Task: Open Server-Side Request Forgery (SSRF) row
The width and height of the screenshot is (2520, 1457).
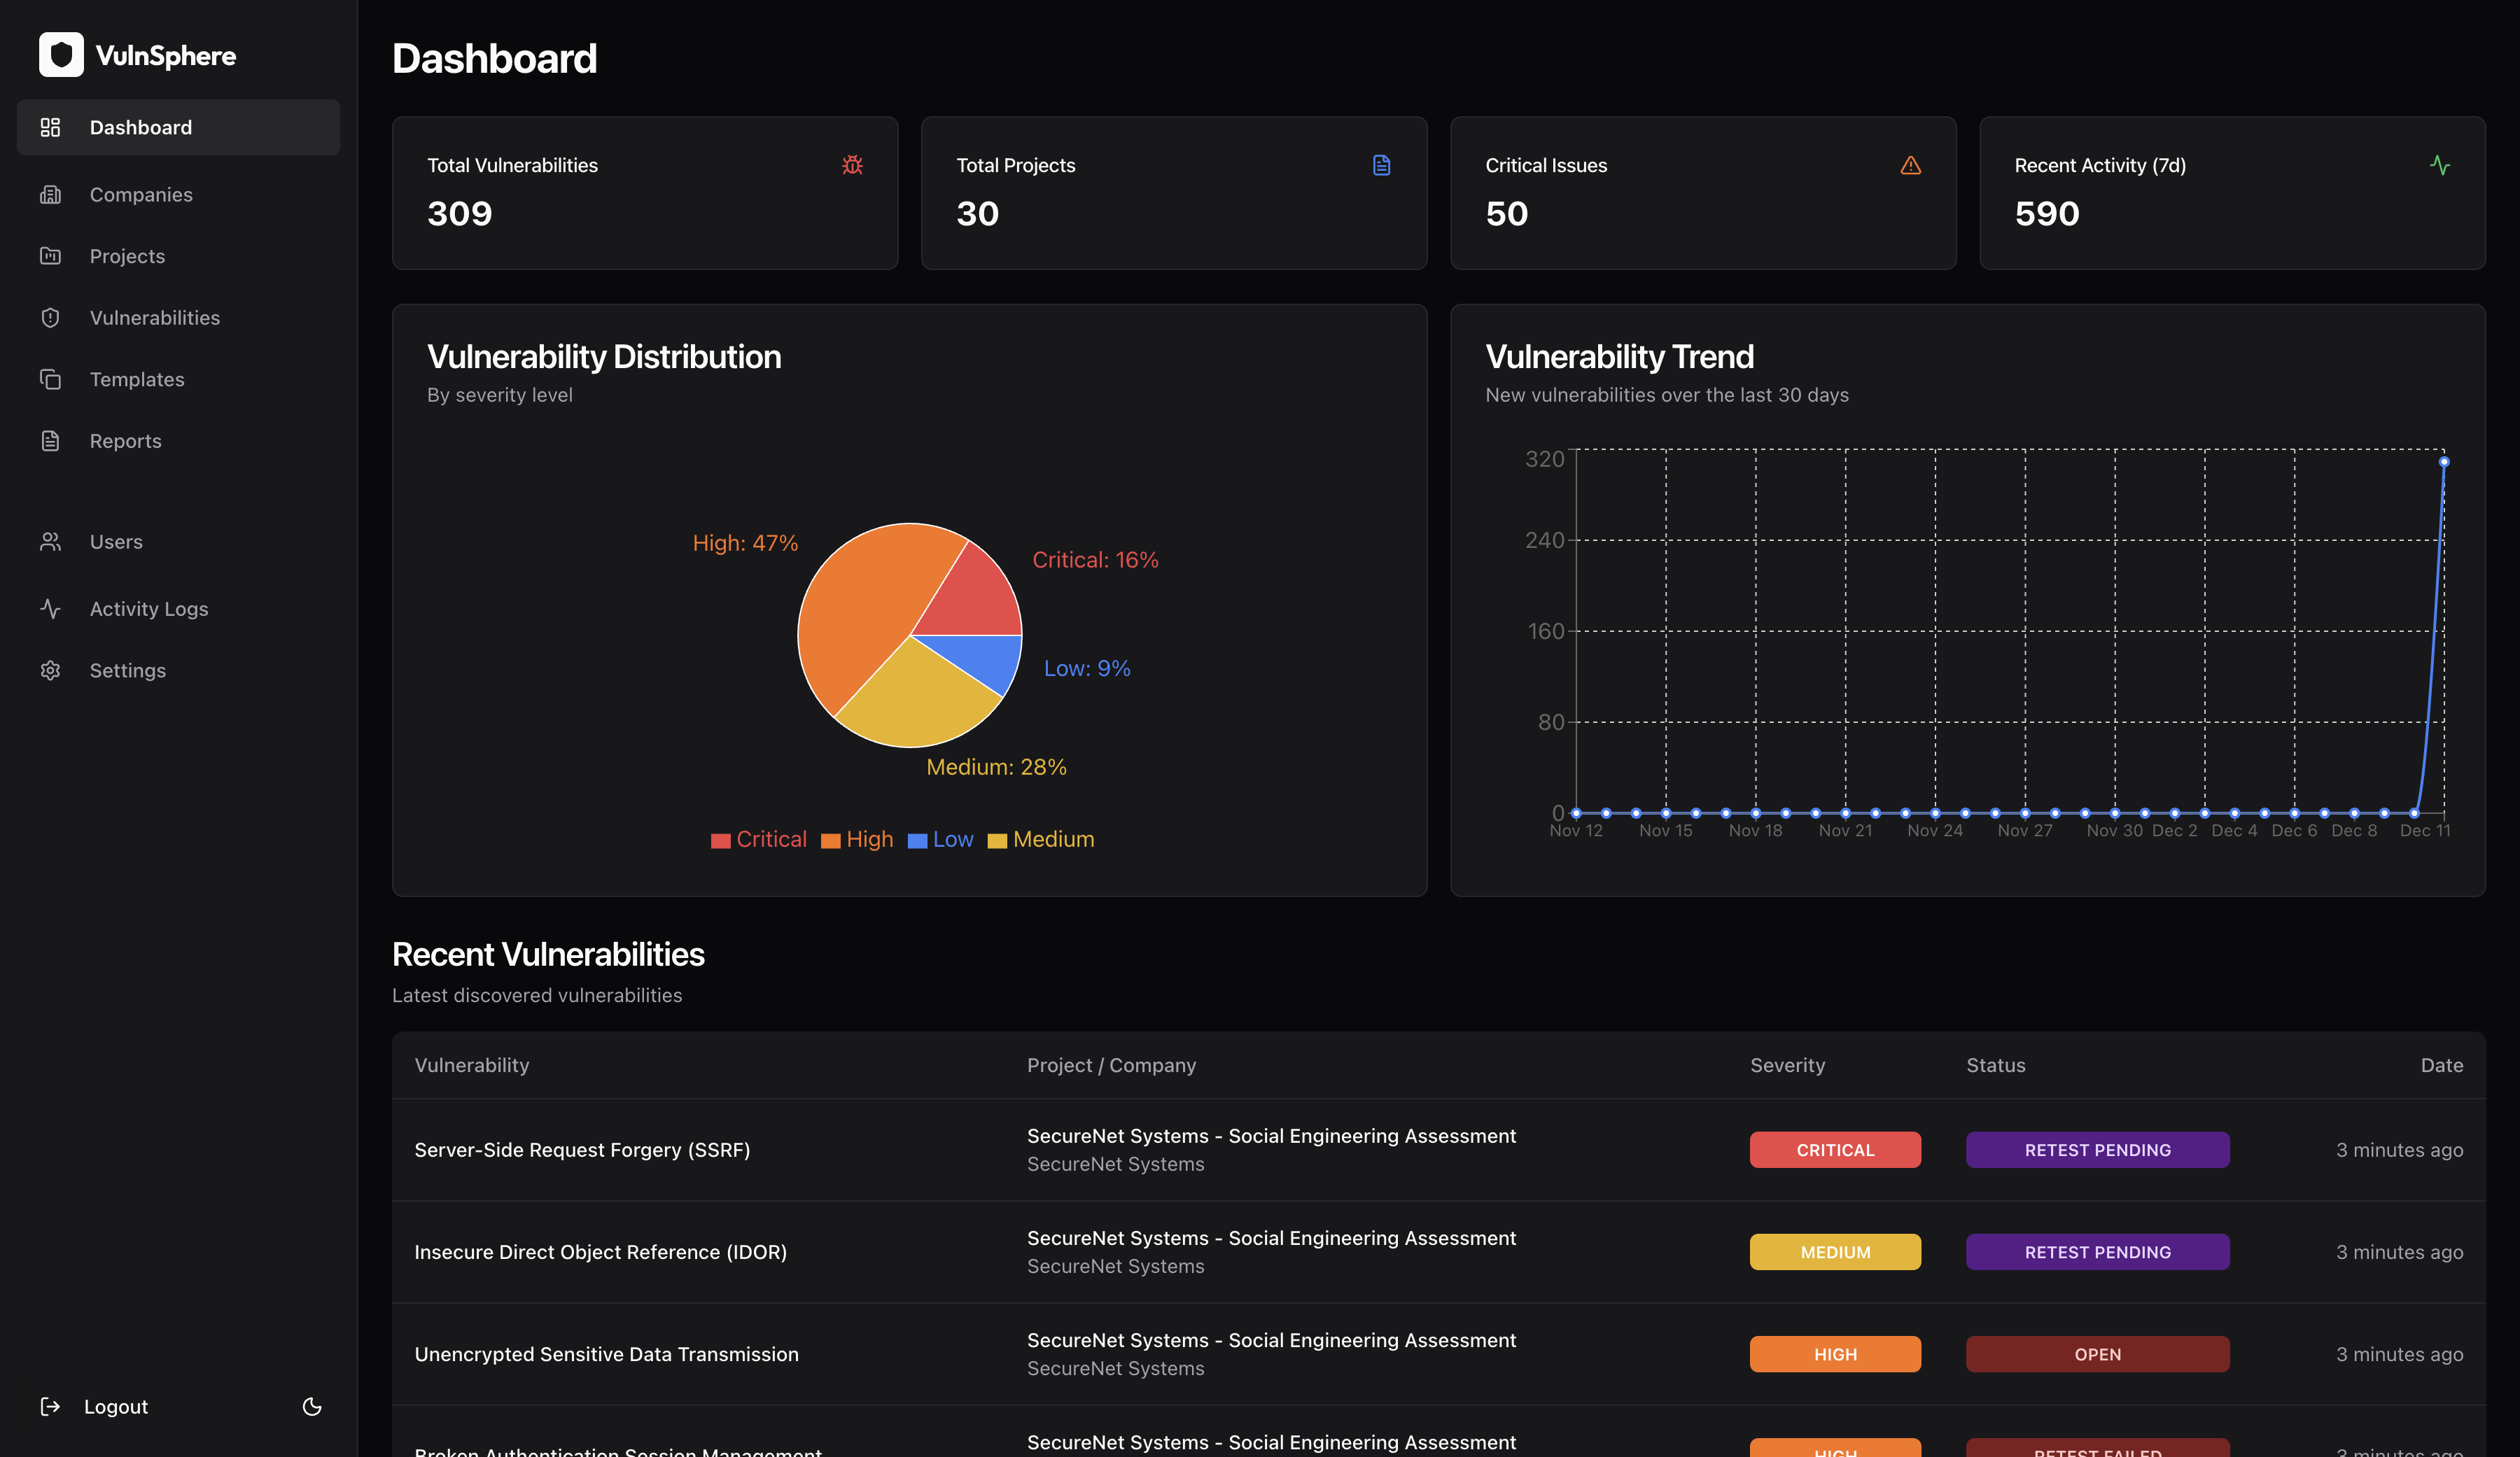Action: click(1438, 1150)
